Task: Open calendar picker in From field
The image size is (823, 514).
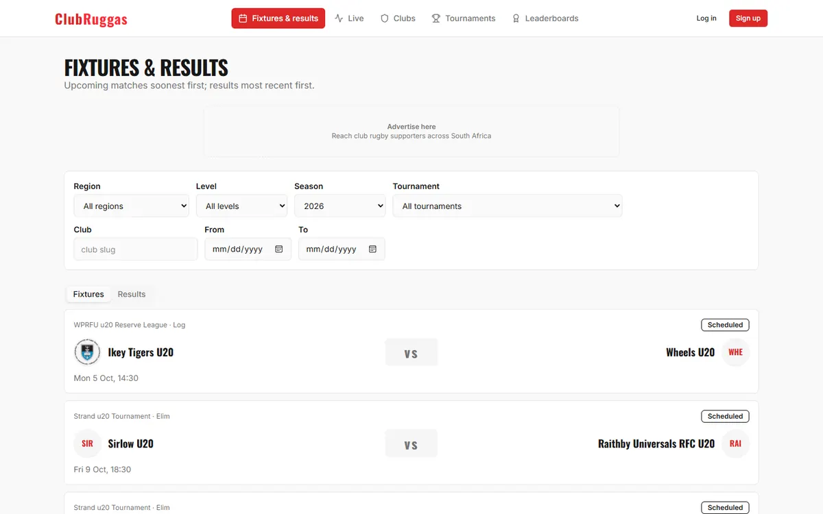Action: 279,249
